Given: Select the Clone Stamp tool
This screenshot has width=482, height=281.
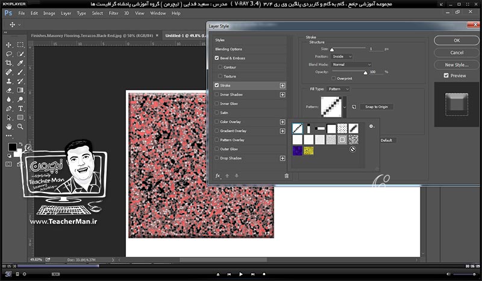Looking at the screenshot, I should coord(8,81).
